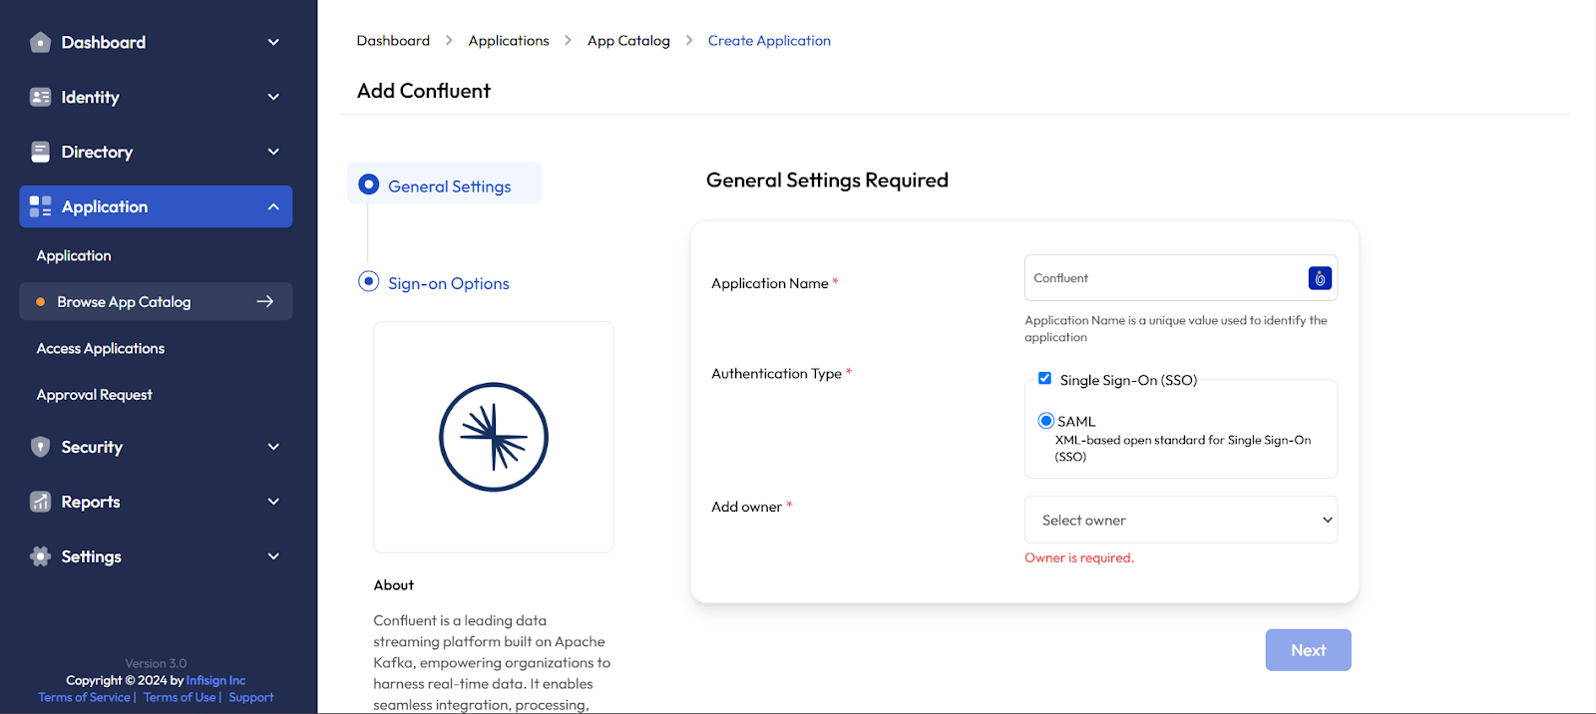Open the Infisign Inc link
Image resolution: width=1596 pixels, height=714 pixels.
[215, 680]
